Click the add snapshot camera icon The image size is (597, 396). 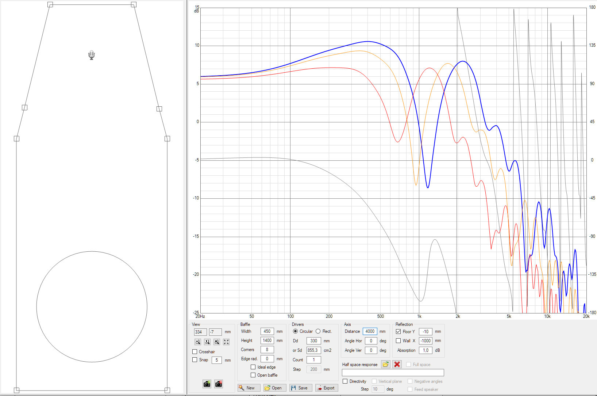pyautogui.click(x=207, y=384)
